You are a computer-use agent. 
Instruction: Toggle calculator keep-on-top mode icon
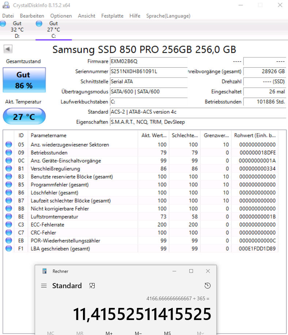pos(92,286)
